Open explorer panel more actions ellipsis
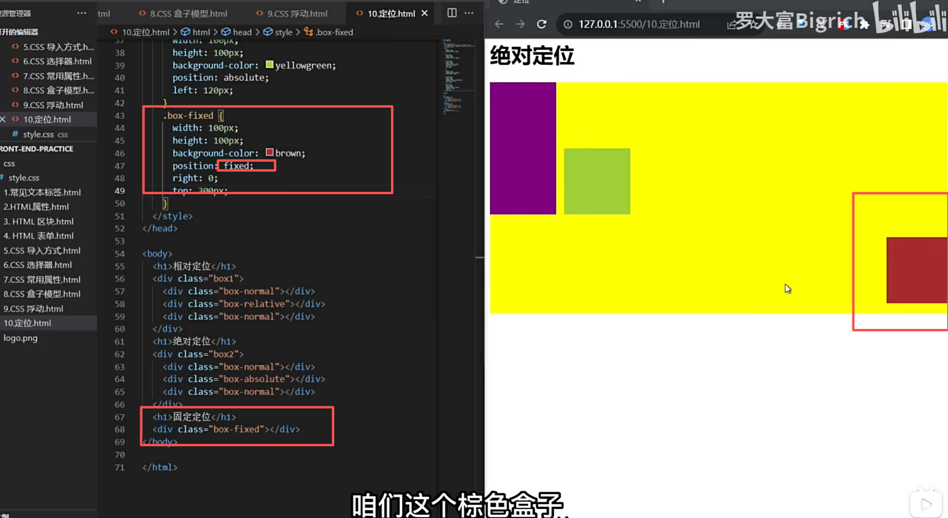The image size is (948, 518). (81, 13)
